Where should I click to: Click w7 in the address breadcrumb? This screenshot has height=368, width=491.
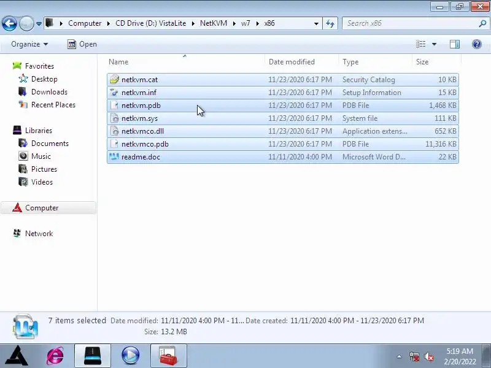tap(245, 23)
